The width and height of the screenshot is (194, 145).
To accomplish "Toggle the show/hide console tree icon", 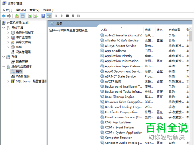I will (x=23, y=16).
